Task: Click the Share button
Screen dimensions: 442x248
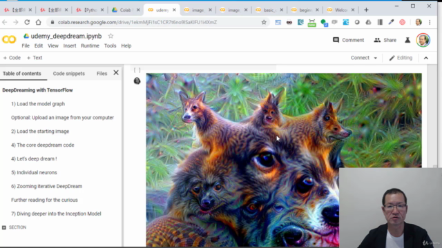Action: point(385,40)
